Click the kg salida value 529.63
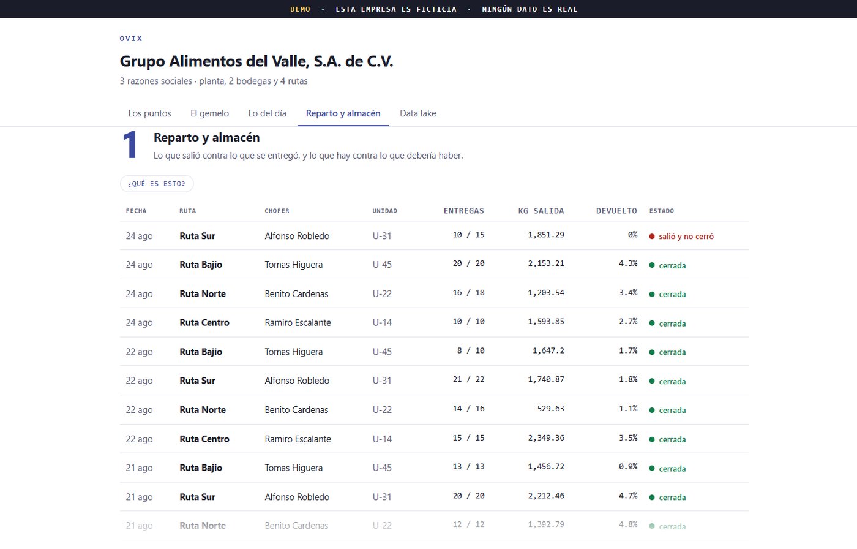 (550, 409)
